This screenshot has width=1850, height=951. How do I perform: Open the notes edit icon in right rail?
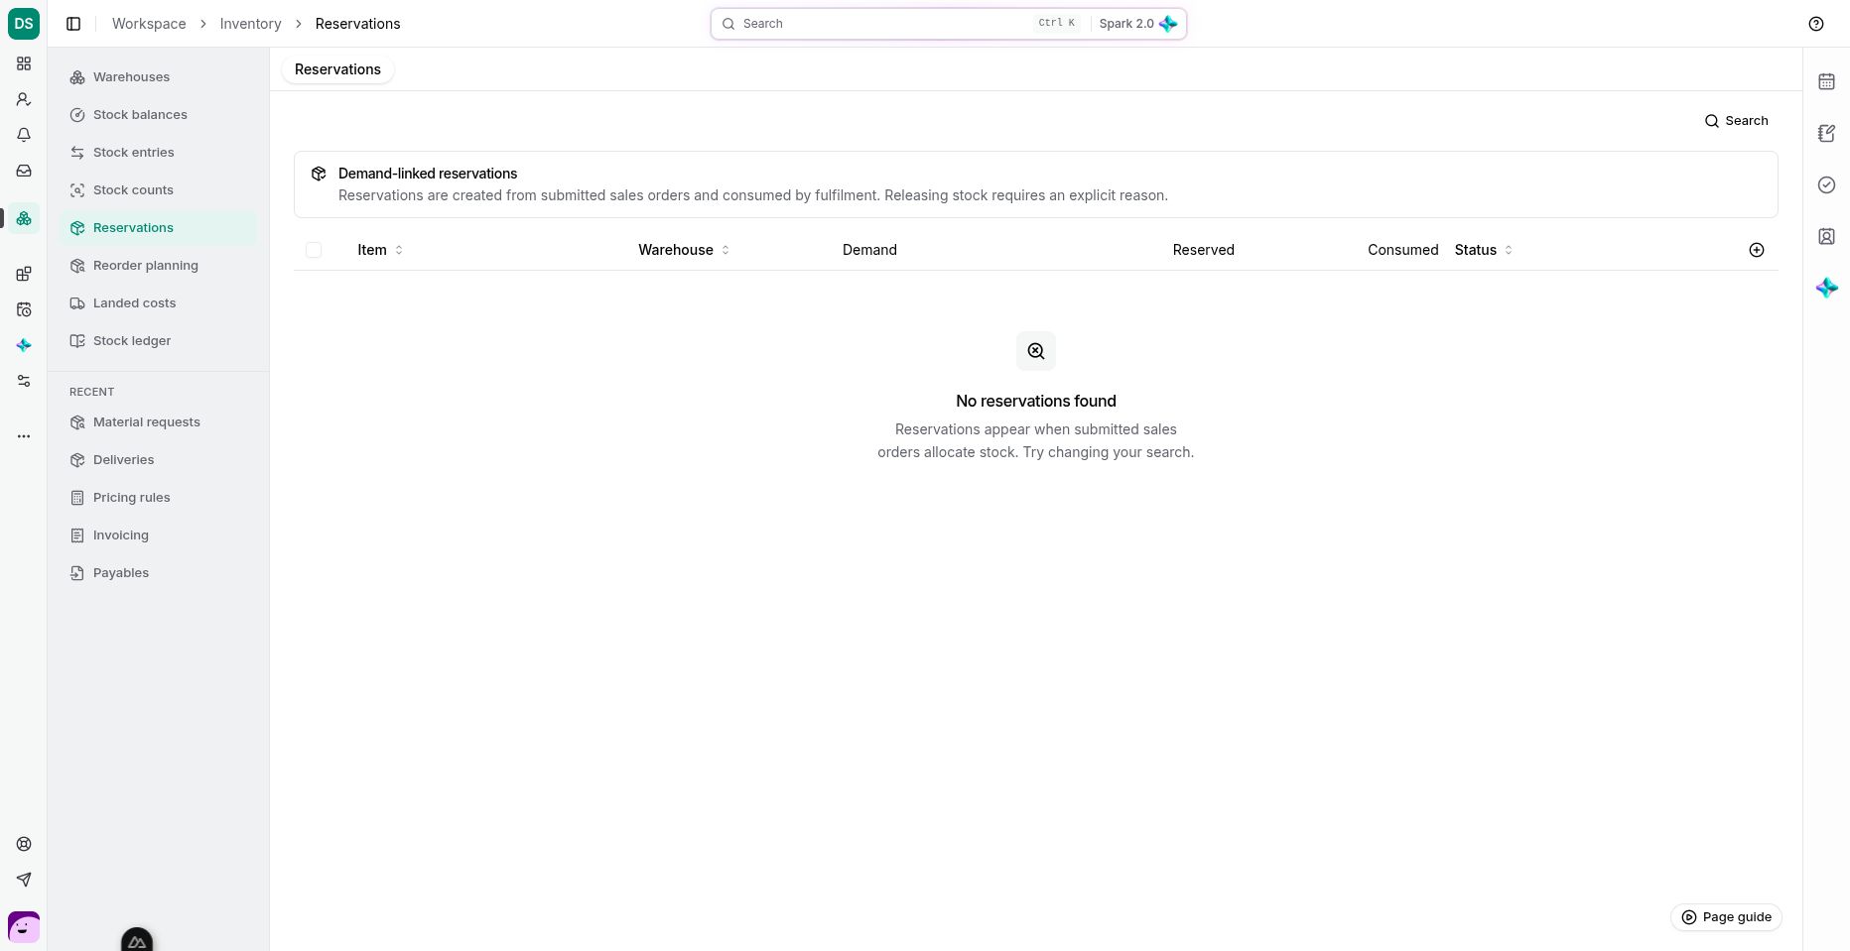pos(1826,133)
